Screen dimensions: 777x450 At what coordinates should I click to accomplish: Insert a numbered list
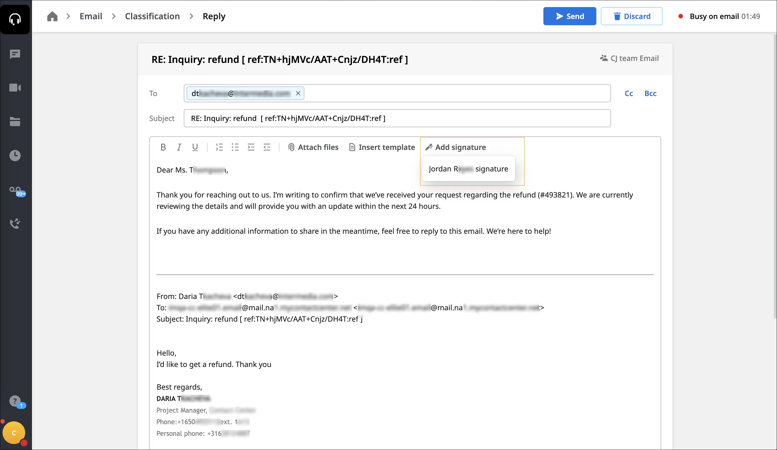[x=219, y=147]
